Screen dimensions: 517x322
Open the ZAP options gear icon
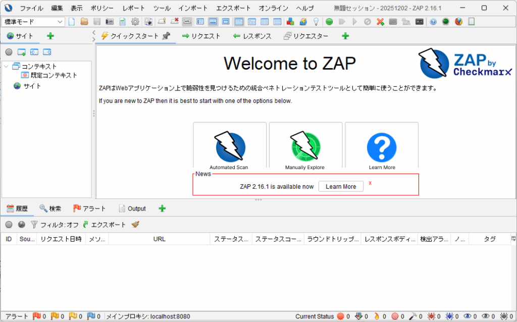pos(135,22)
